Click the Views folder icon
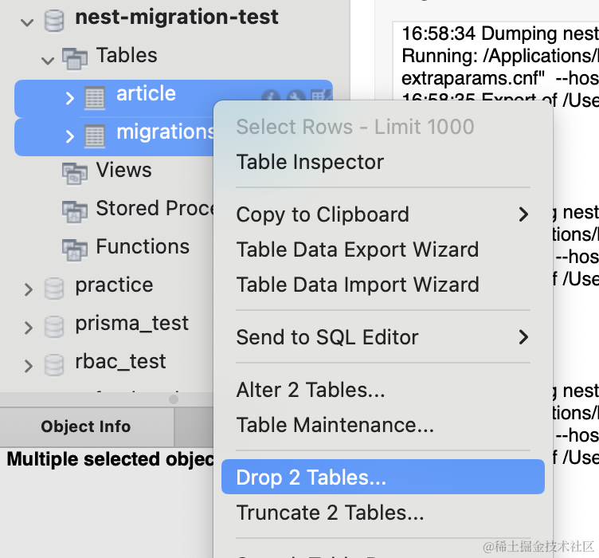 tap(75, 171)
